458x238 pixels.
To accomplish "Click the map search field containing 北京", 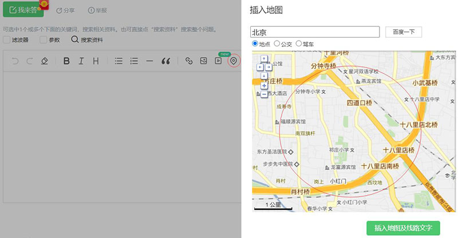I will 315,32.
